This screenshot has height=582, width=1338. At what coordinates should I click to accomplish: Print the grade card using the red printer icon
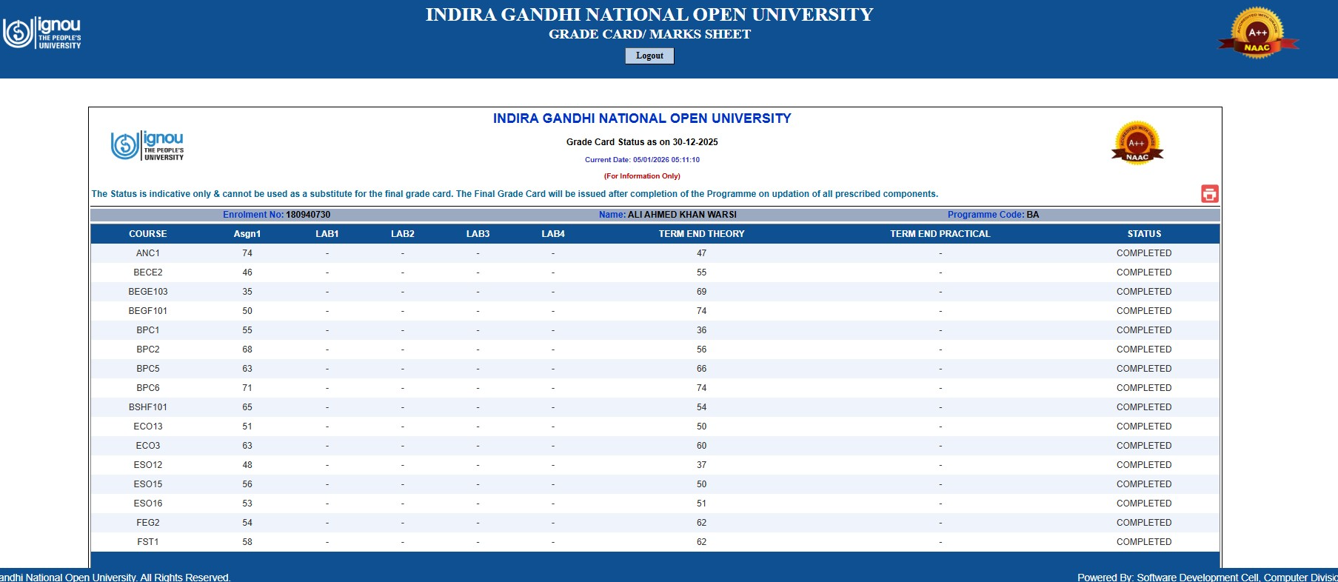[x=1210, y=194]
